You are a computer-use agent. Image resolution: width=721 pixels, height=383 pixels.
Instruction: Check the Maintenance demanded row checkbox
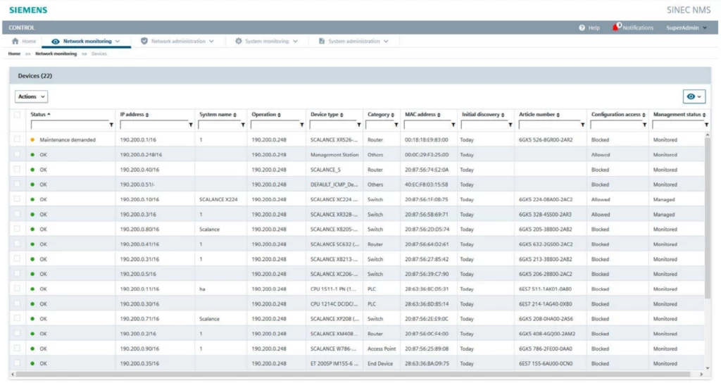click(18, 139)
